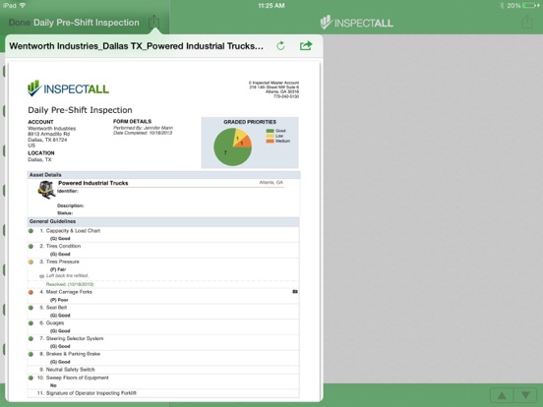Tap the down arrow navigation button
The image size is (543, 407).
pyautogui.click(x=525, y=395)
